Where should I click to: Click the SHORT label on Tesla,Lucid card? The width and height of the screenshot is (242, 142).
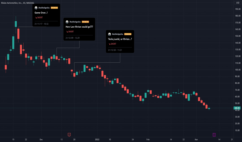(x=112, y=44)
